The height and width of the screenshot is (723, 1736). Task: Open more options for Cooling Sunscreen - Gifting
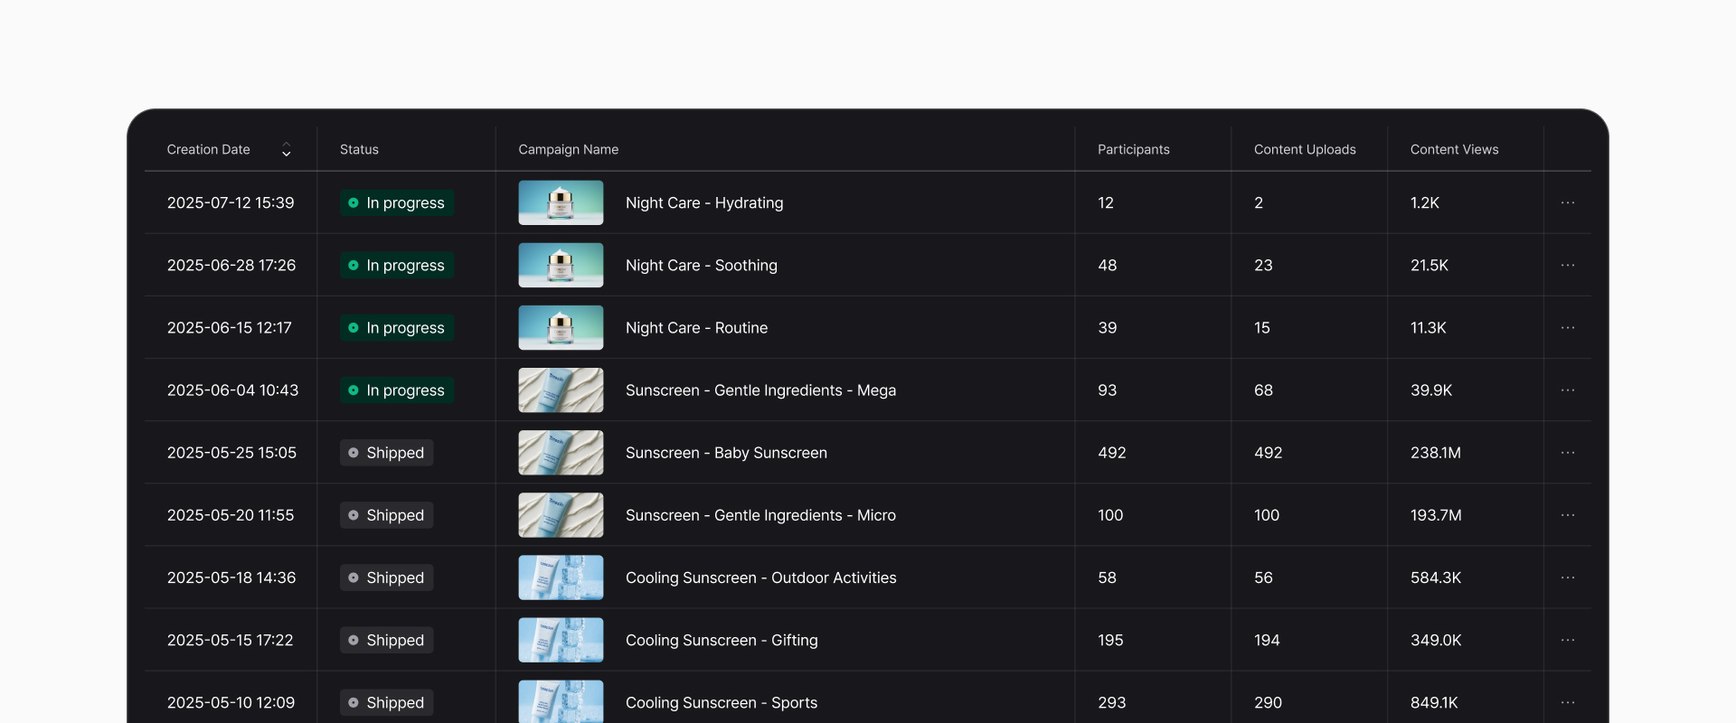1567,640
